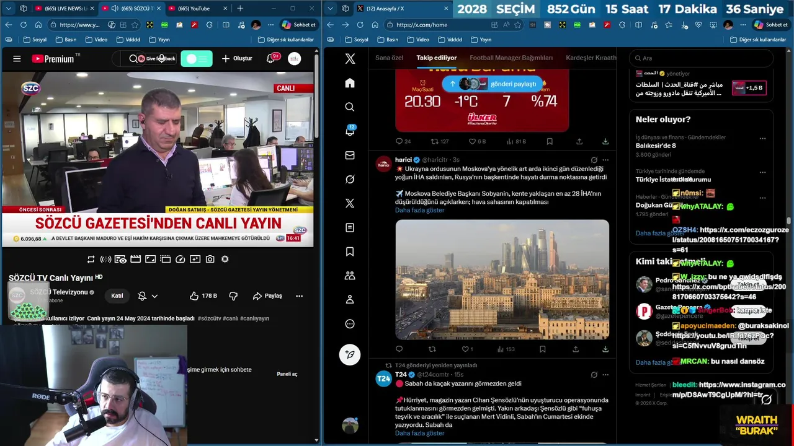Open a new tab in the YouTube browser window
Screen dimensions: 794x446
pyautogui.click(x=240, y=9)
